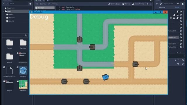Toggle the eye in the clapperboard icon row
This screenshot has width=187, height=105.
[181, 18]
